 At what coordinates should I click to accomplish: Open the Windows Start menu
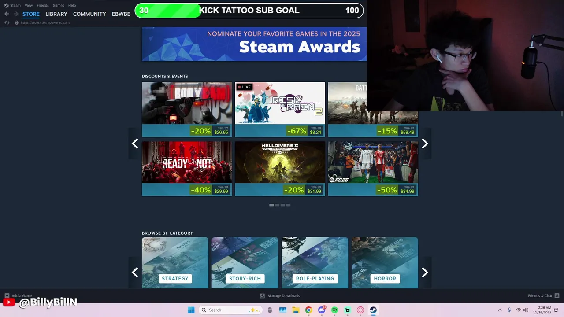point(191,310)
